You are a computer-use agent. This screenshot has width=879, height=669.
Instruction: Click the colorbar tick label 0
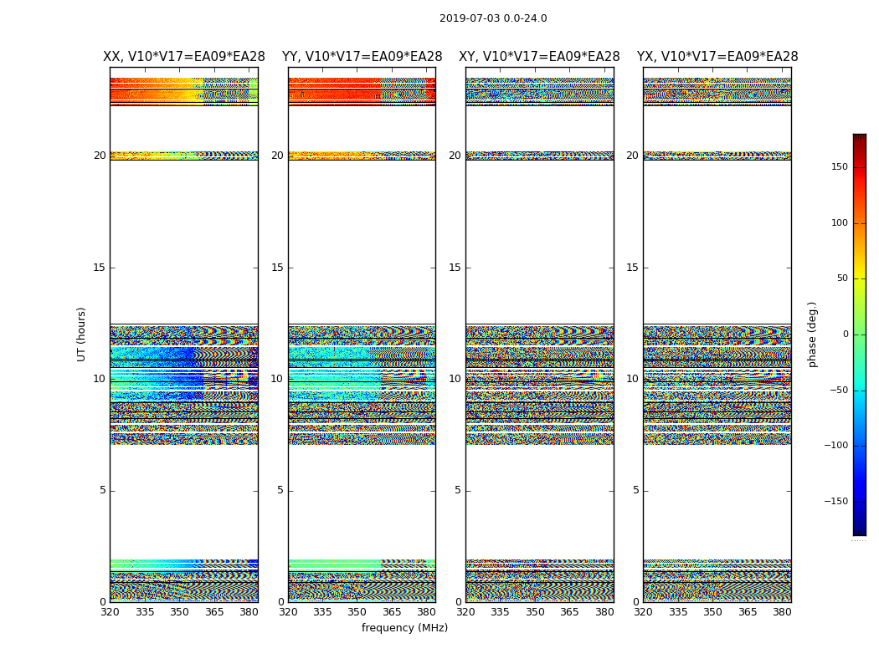[x=846, y=334]
